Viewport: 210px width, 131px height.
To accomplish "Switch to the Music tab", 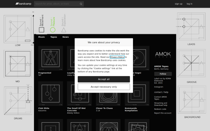I will [42, 37].
